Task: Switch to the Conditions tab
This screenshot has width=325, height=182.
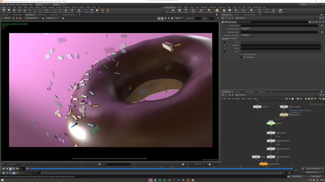Action: (234, 39)
